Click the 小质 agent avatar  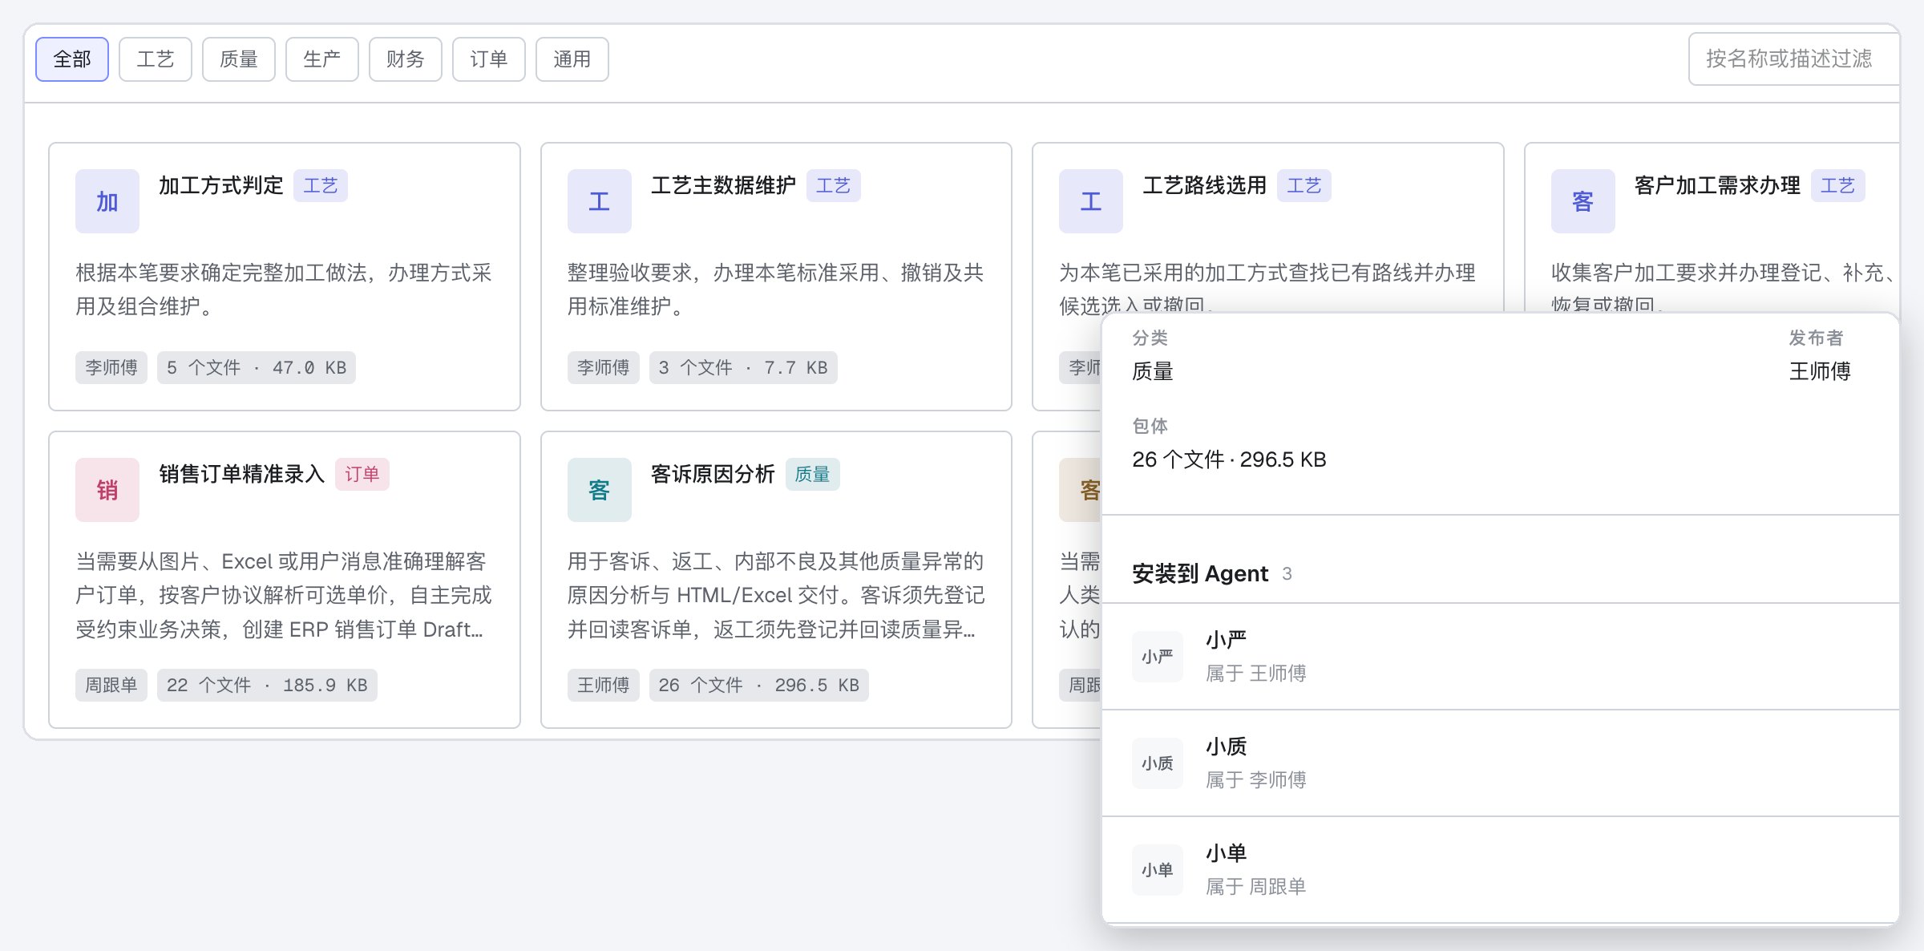tap(1158, 763)
